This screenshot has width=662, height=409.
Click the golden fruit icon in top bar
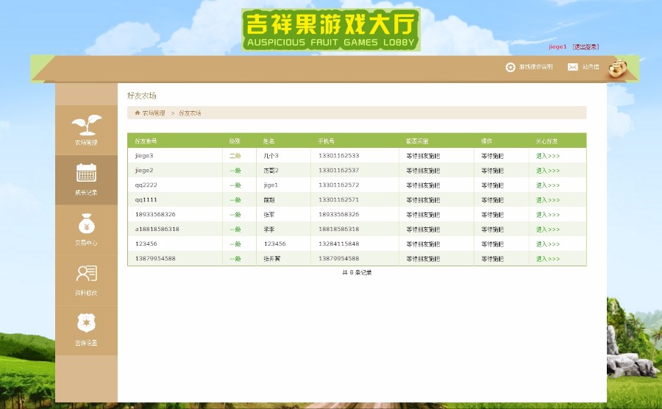tap(618, 68)
